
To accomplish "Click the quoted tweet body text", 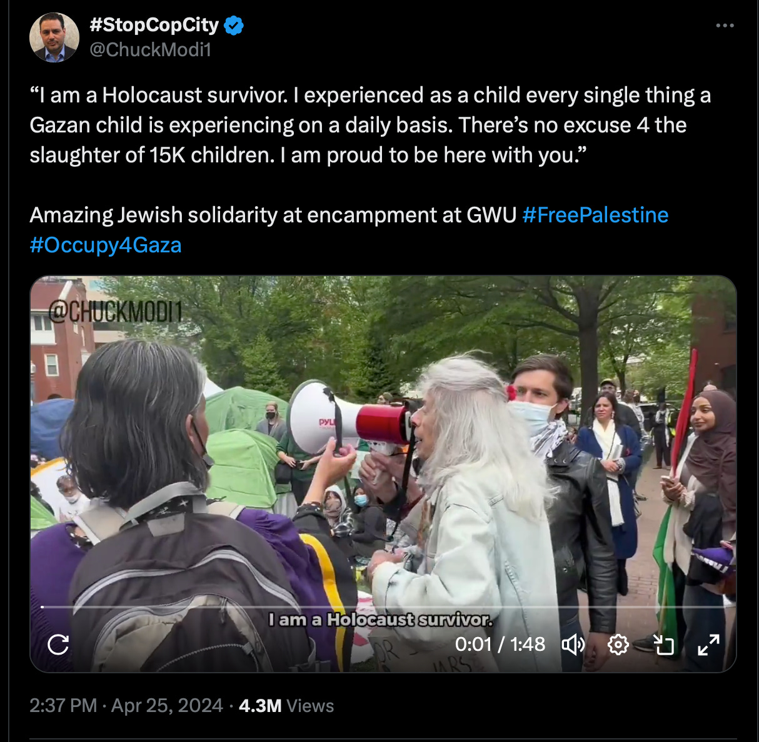I will pyautogui.click(x=370, y=125).
